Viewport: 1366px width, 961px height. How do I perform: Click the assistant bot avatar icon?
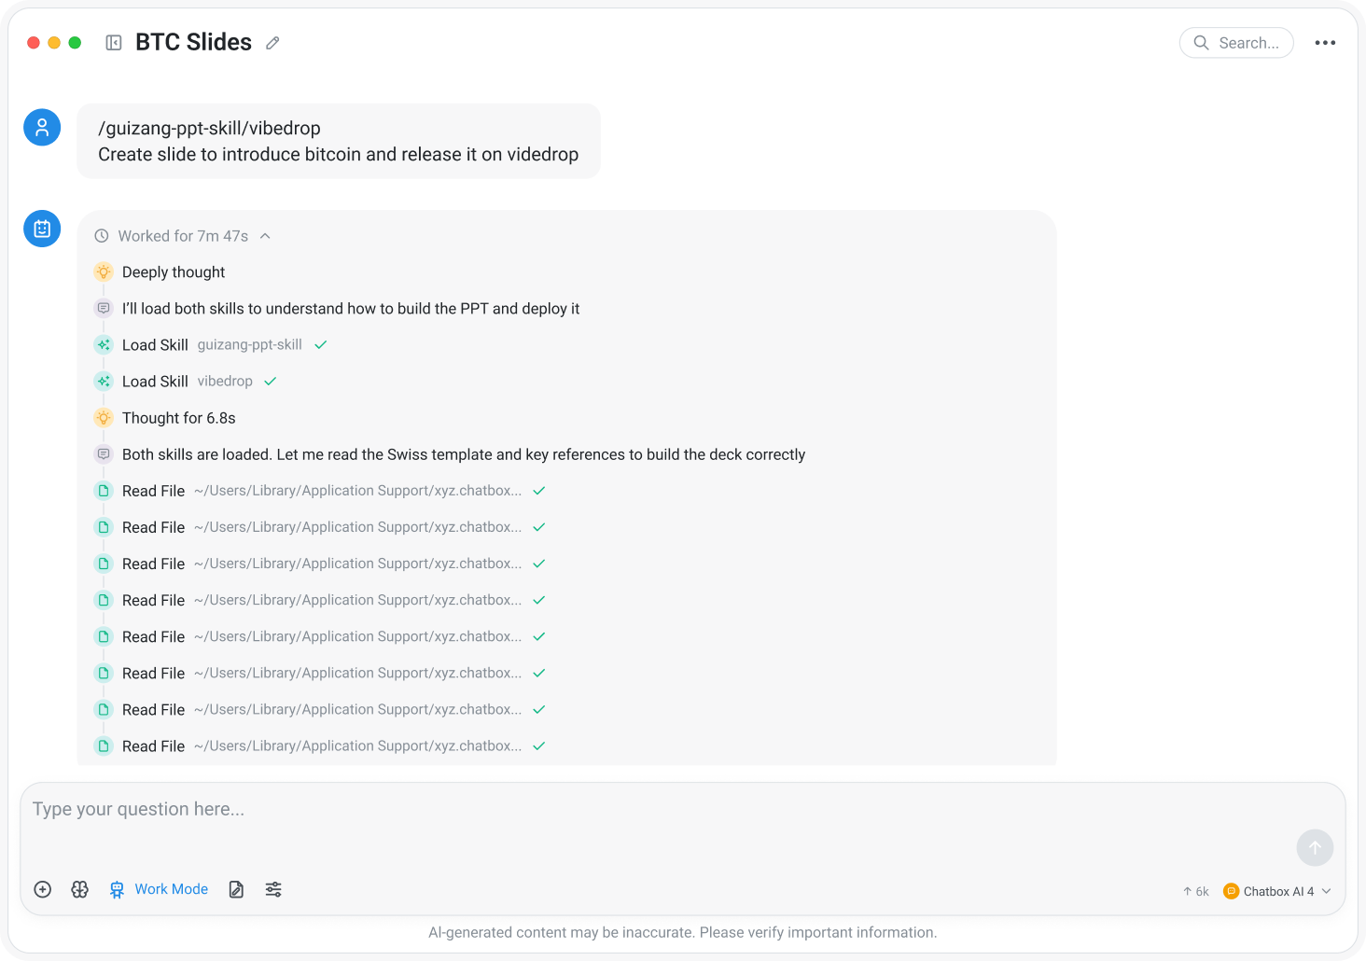[x=42, y=229]
